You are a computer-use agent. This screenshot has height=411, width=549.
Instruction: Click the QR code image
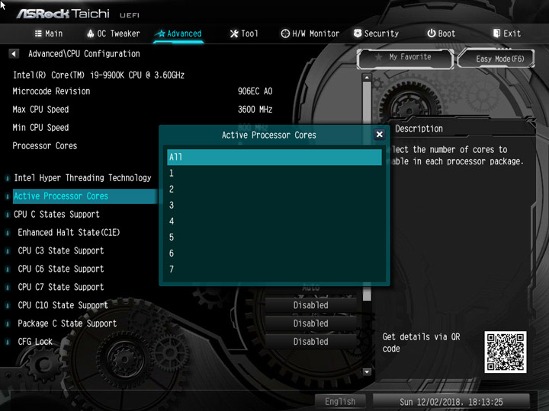[x=506, y=352]
